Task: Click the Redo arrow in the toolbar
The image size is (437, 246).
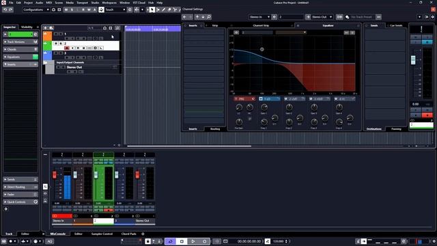Action: tap(11, 10)
